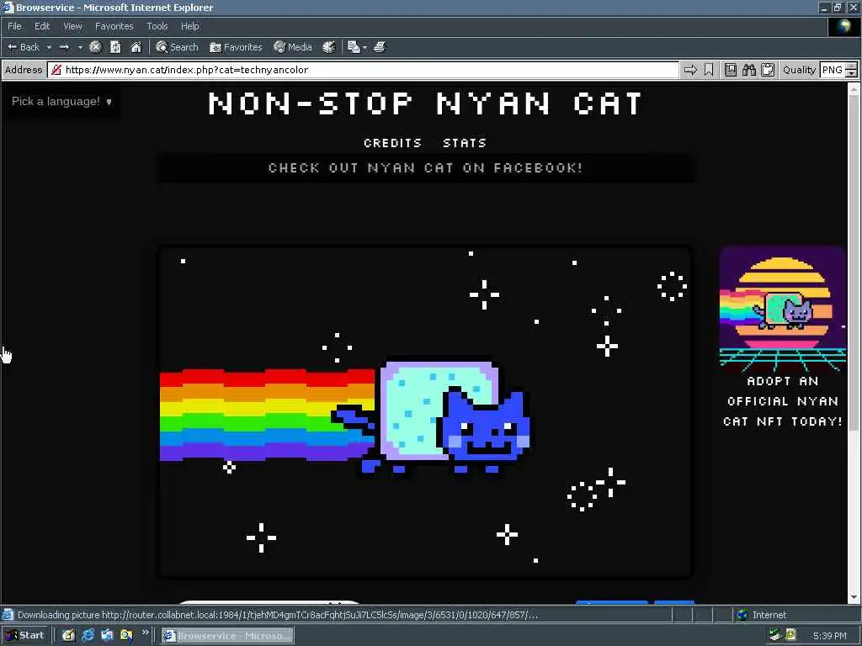Open the Favorites pane from toolbar
This screenshot has height=646, width=862.
point(236,47)
